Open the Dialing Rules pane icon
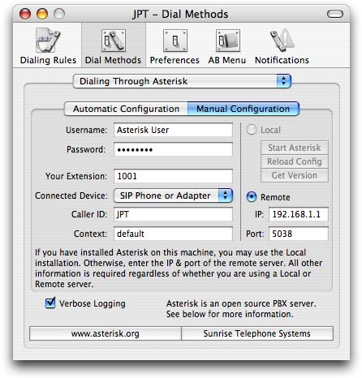Image resolution: width=362 pixels, height=378 pixels. click(48, 46)
